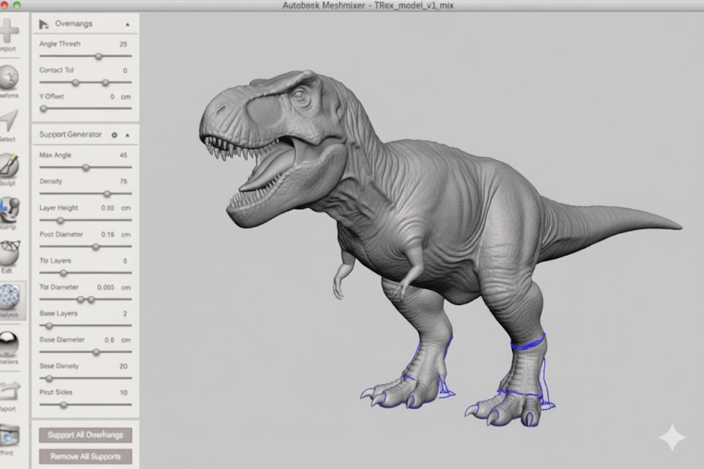
Task: Open the Meshmix tool in sidebar
Action: click(10, 78)
